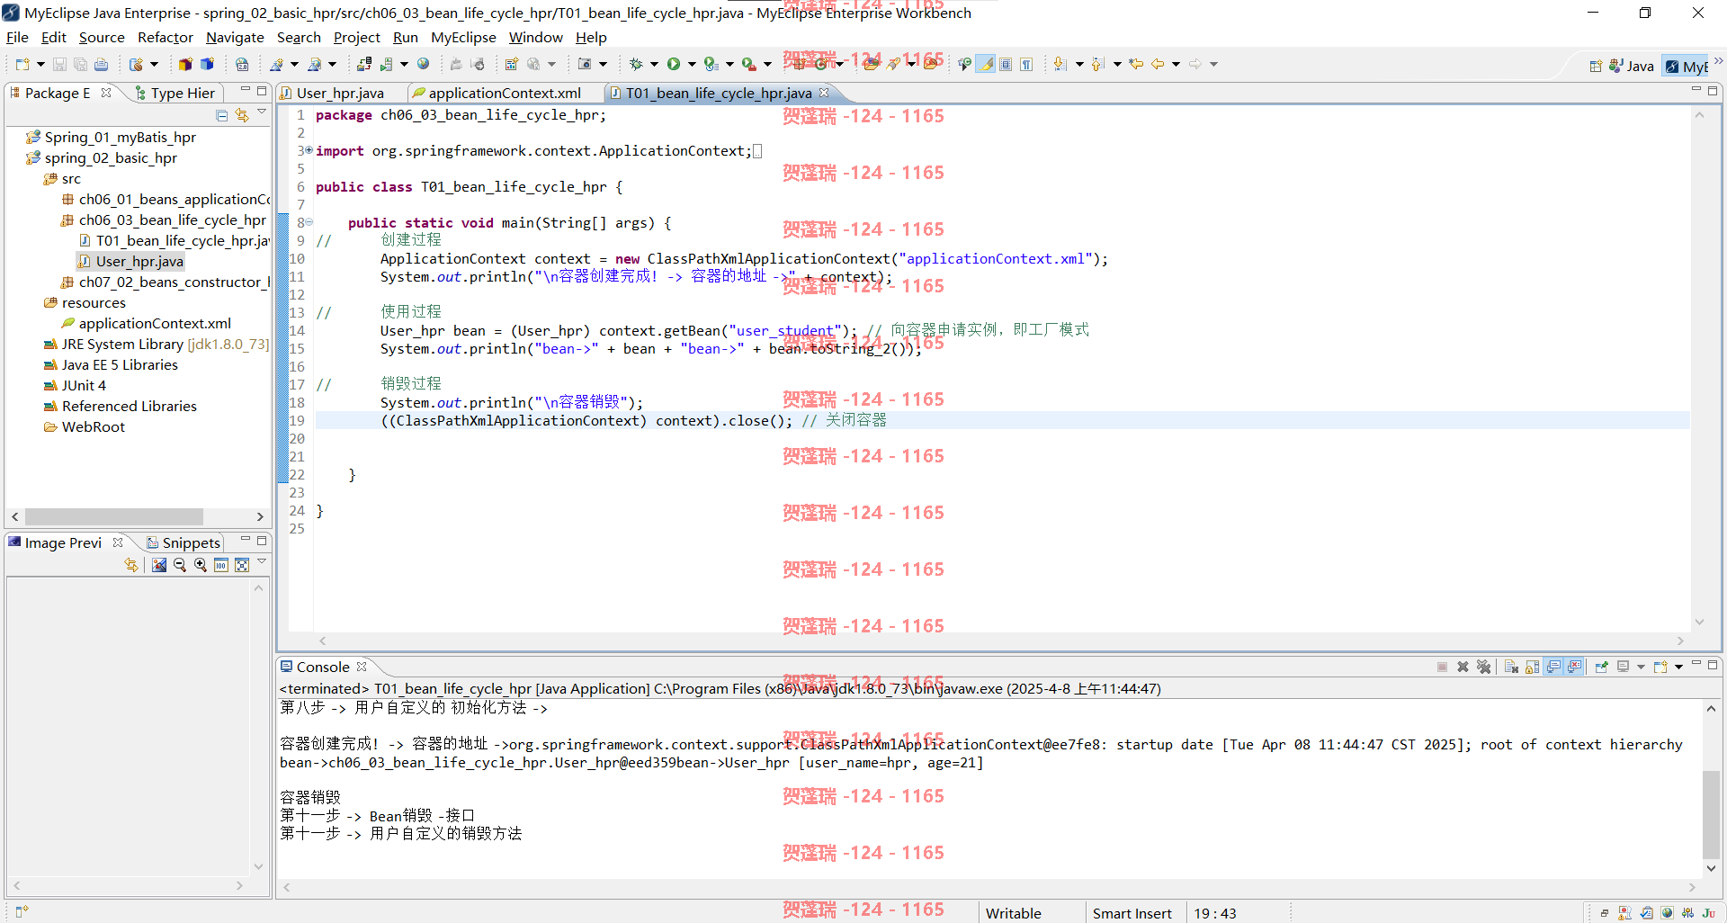Run the program with green Run icon
Viewport: 1727px width, 923px height.
click(x=673, y=64)
